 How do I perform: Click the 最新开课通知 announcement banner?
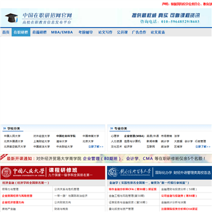(106, 158)
